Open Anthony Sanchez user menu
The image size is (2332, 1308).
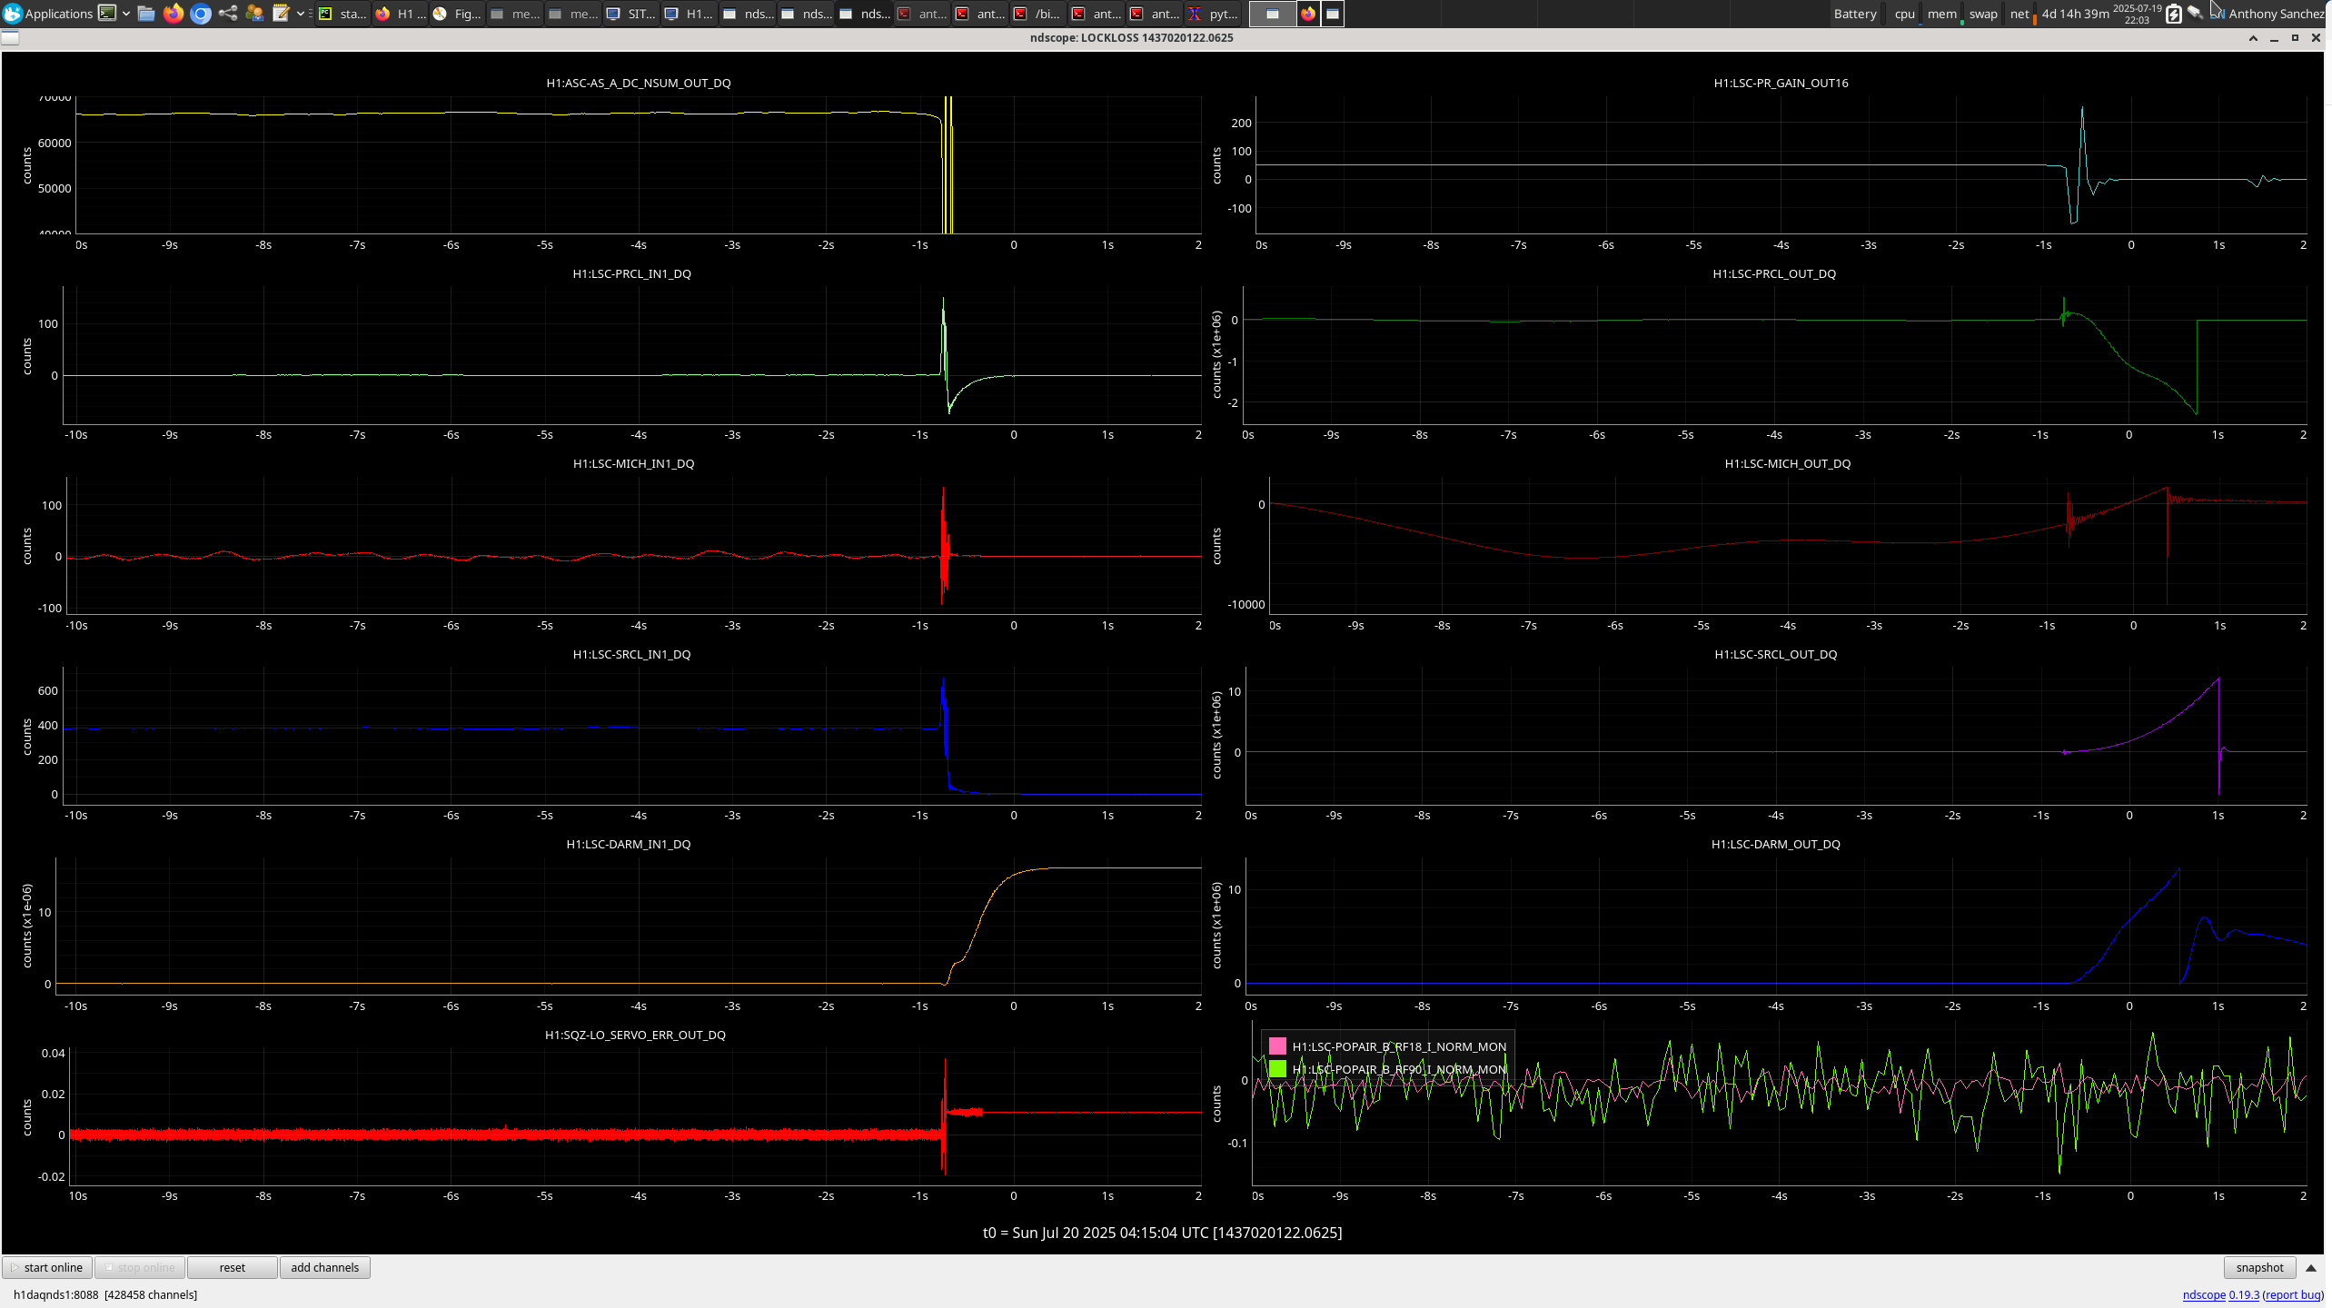(x=2277, y=14)
